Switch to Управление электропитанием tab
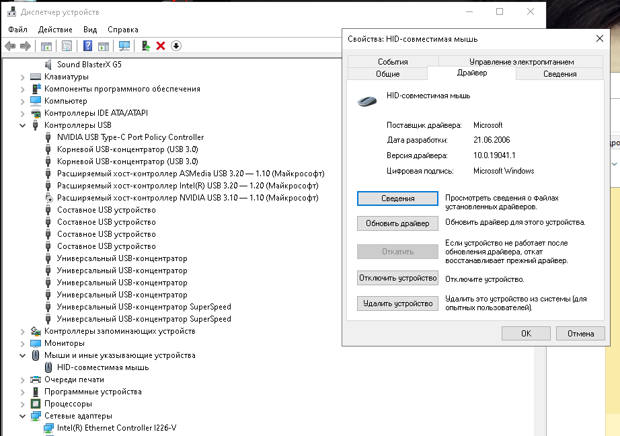This screenshot has height=436, width=620. pos(521,62)
